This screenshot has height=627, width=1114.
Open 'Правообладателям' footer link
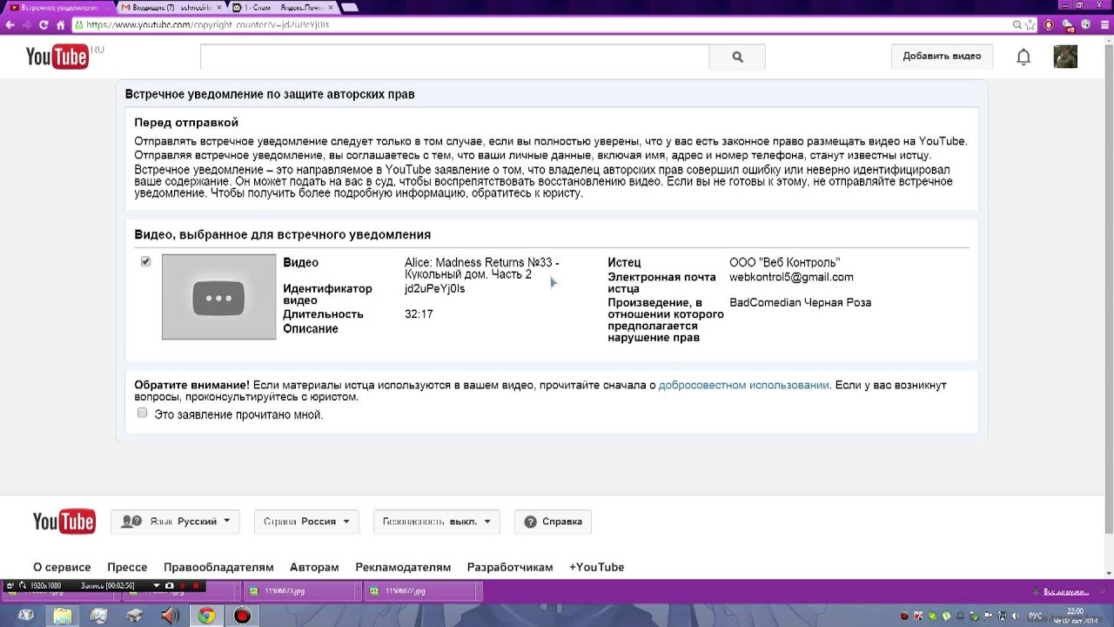click(x=218, y=567)
